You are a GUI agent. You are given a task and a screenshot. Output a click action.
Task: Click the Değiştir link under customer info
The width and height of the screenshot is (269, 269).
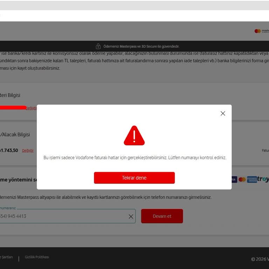tap(31, 108)
